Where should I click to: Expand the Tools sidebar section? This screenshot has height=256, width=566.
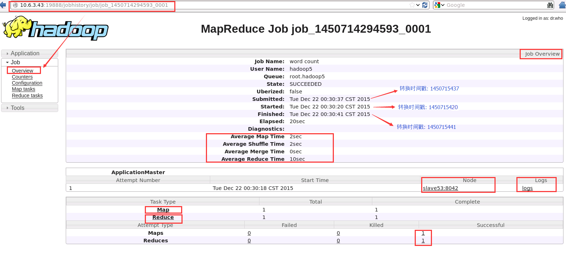pyautogui.click(x=29, y=108)
